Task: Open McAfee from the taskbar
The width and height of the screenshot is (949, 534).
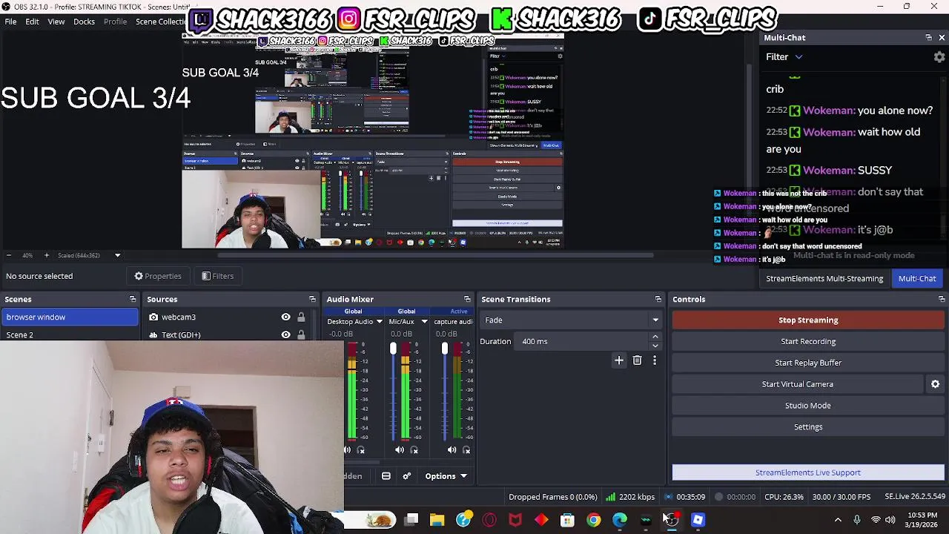Action: 515,520
